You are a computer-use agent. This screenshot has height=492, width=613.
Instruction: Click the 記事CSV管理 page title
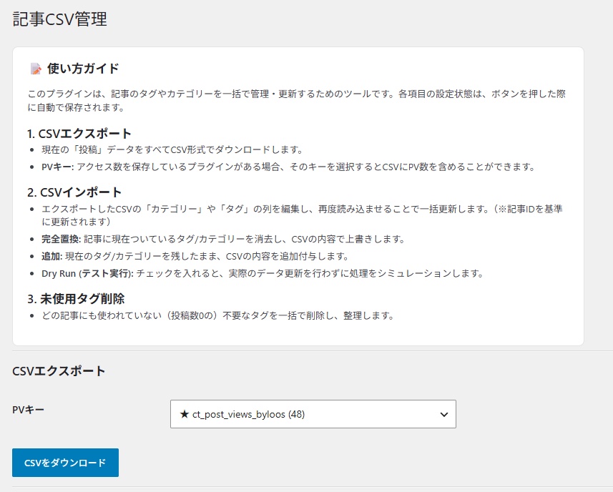(x=60, y=19)
